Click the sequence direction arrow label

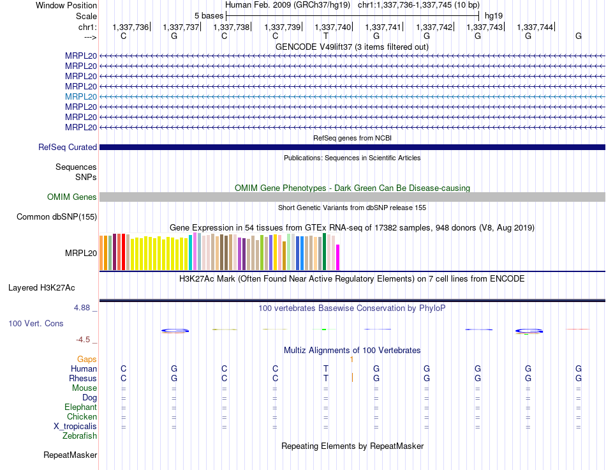(x=90, y=37)
